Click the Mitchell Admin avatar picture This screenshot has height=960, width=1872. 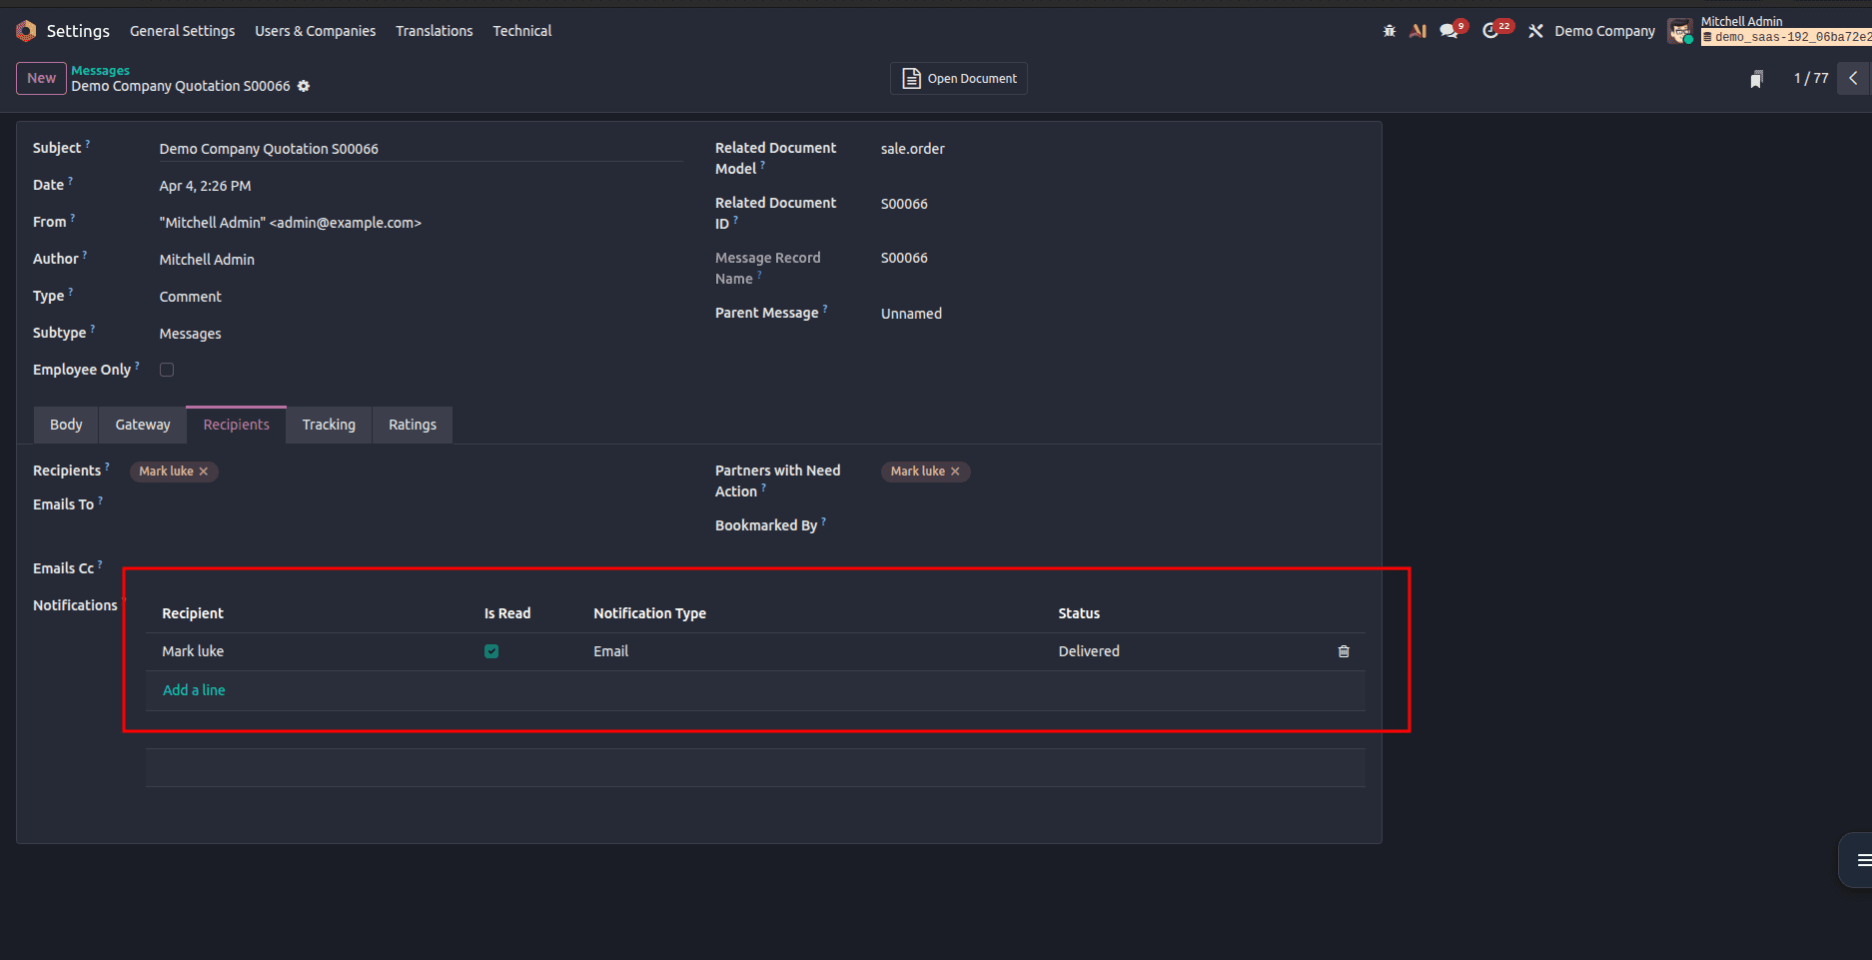tap(1680, 31)
